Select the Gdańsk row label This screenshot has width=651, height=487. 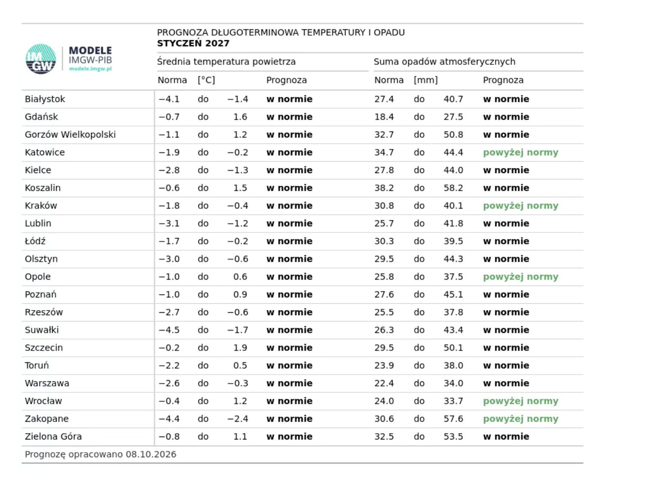click(41, 117)
